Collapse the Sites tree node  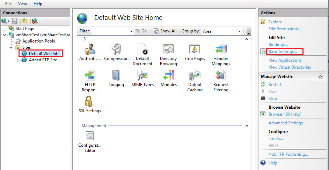click(11, 47)
